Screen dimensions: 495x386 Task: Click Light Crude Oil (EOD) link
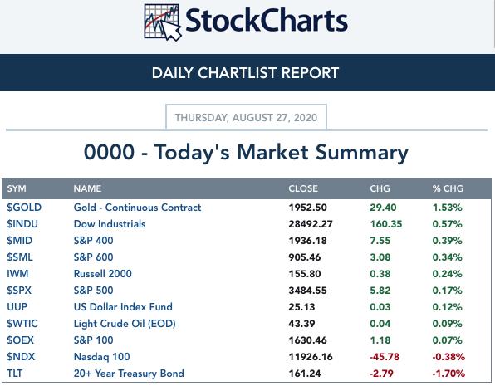click(125, 324)
